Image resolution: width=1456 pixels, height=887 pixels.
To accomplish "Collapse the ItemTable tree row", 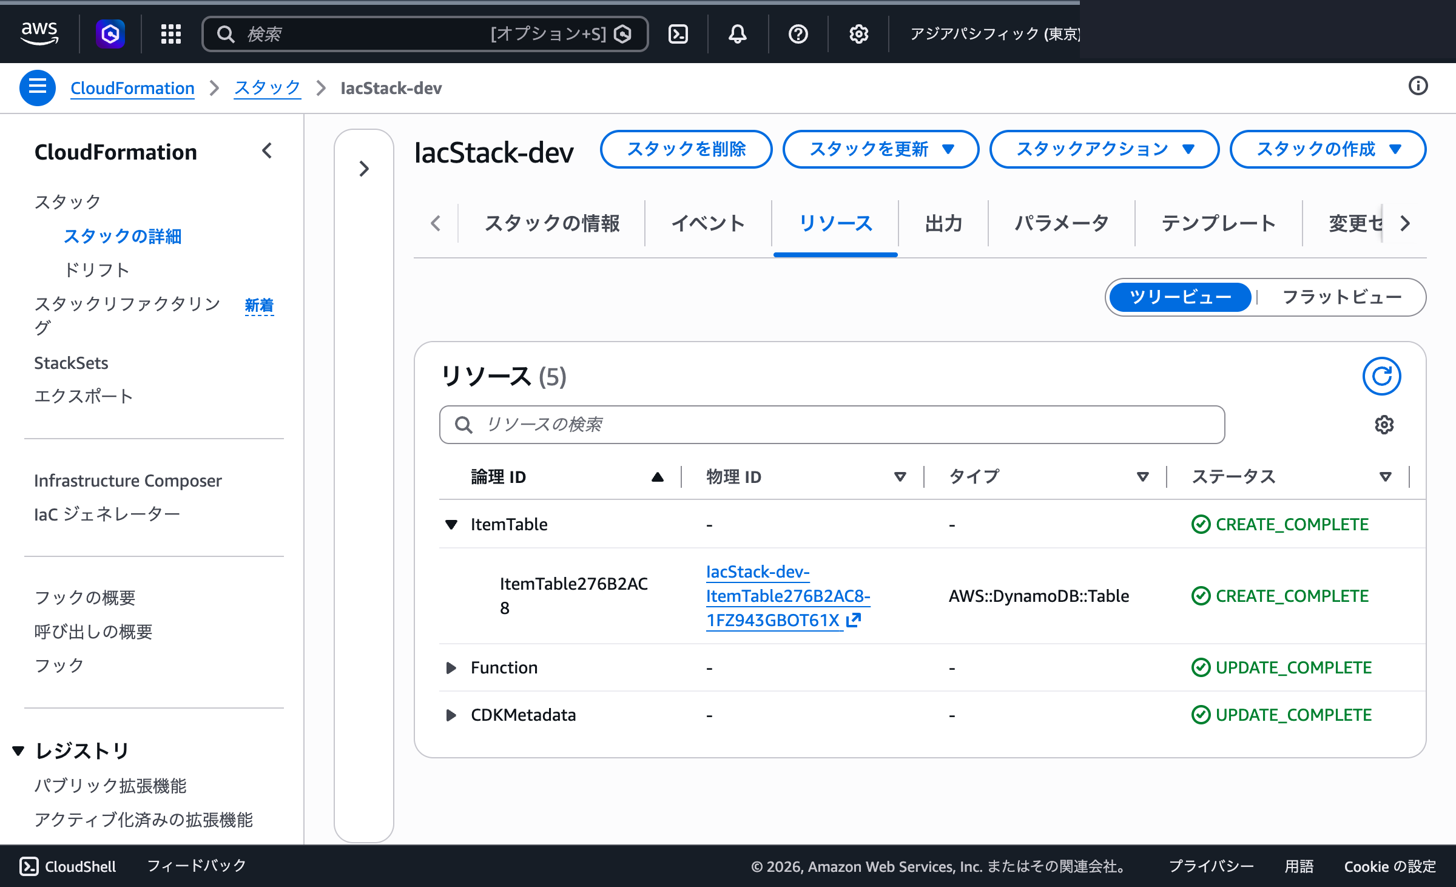I will pos(451,524).
